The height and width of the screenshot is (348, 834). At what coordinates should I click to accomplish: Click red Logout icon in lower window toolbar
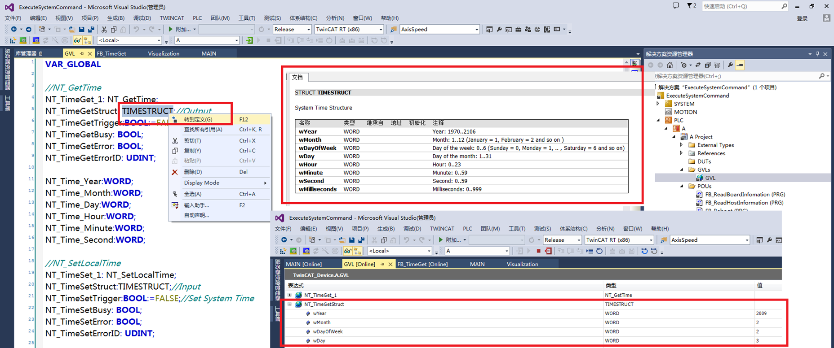(548, 251)
